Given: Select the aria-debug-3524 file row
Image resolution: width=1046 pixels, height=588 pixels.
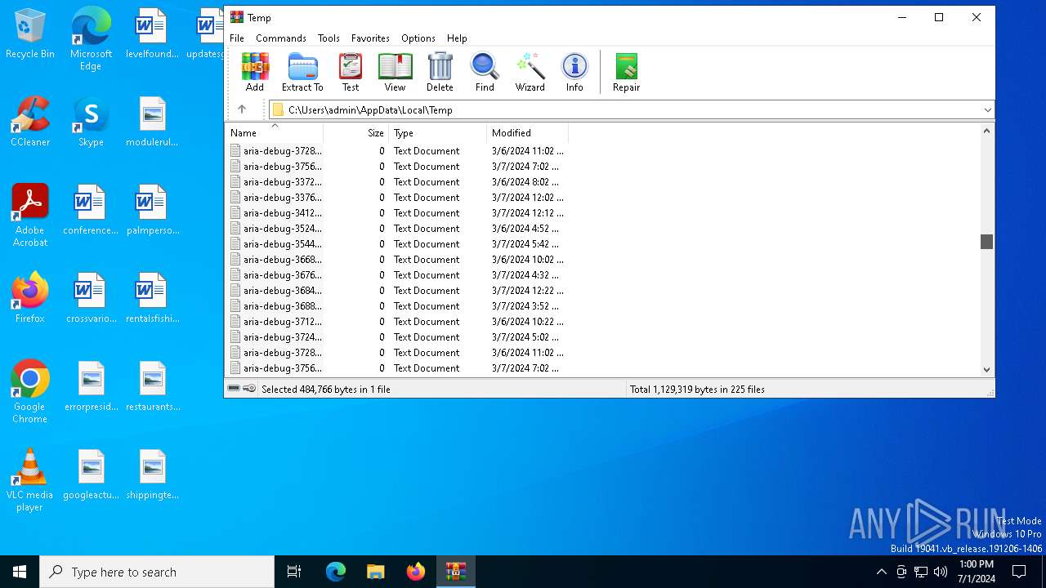Looking at the screenshot, I should (x=397, y=229).
